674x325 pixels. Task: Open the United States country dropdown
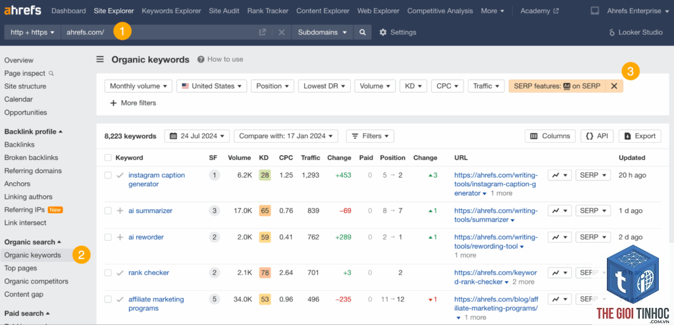[x=212, y=86]
